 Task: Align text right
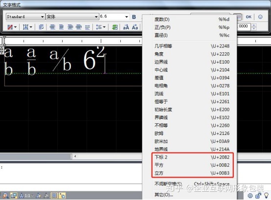70,27
